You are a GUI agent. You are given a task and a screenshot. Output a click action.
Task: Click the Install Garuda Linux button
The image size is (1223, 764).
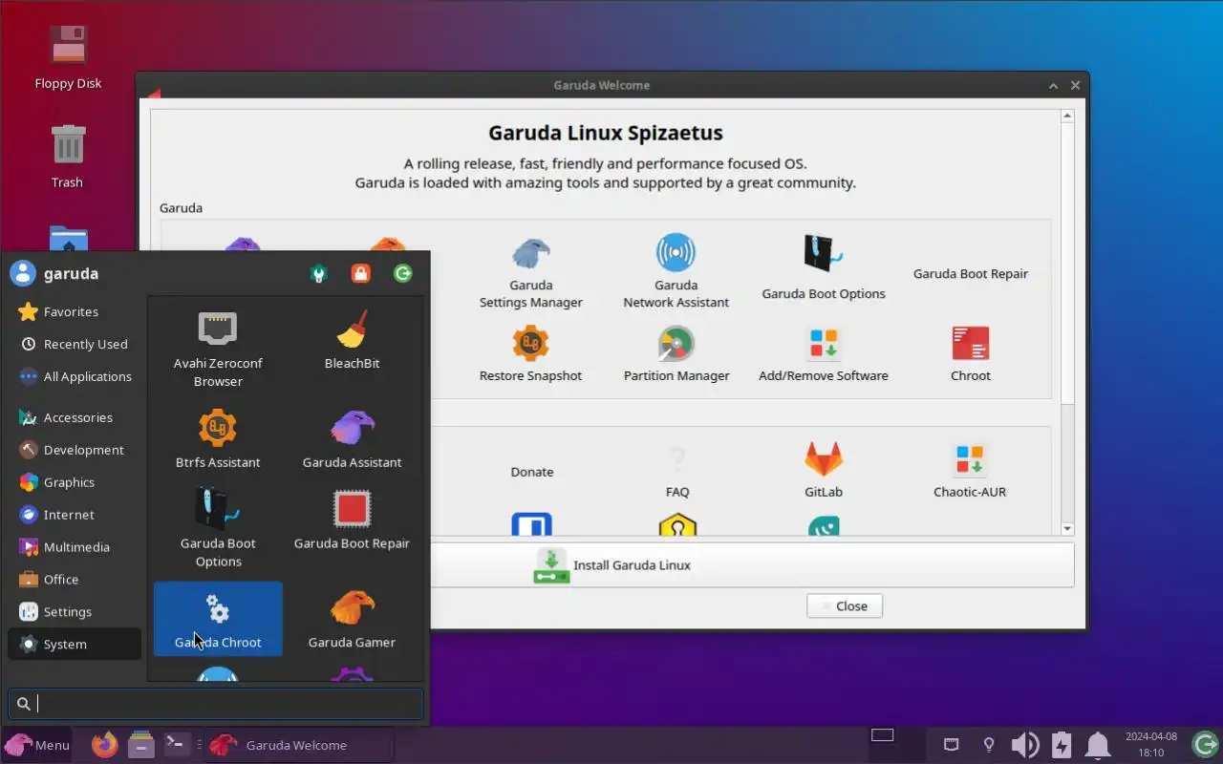click(x=611, y=565)
